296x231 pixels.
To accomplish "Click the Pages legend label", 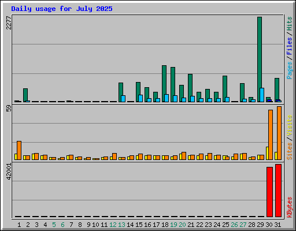I will (x=290, y=70).
